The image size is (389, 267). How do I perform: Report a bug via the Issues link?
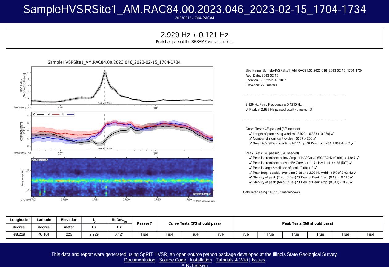click(258, 260)
